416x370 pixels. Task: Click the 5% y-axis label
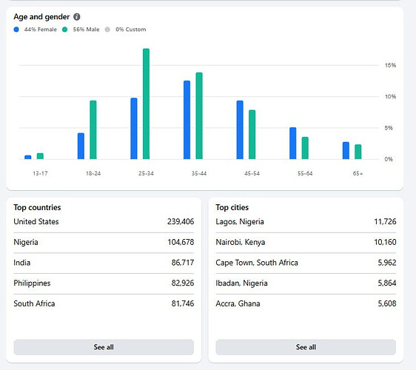pos(389,128)
